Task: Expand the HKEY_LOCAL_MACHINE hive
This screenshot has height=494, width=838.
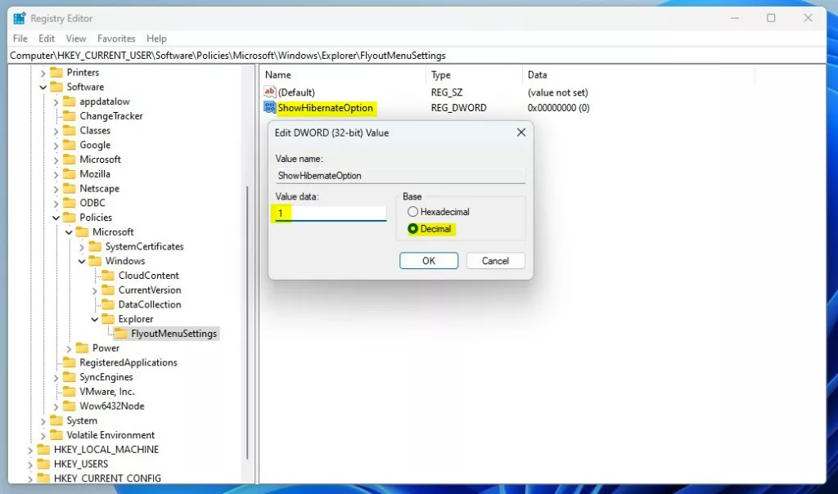Action: [30, 450]
